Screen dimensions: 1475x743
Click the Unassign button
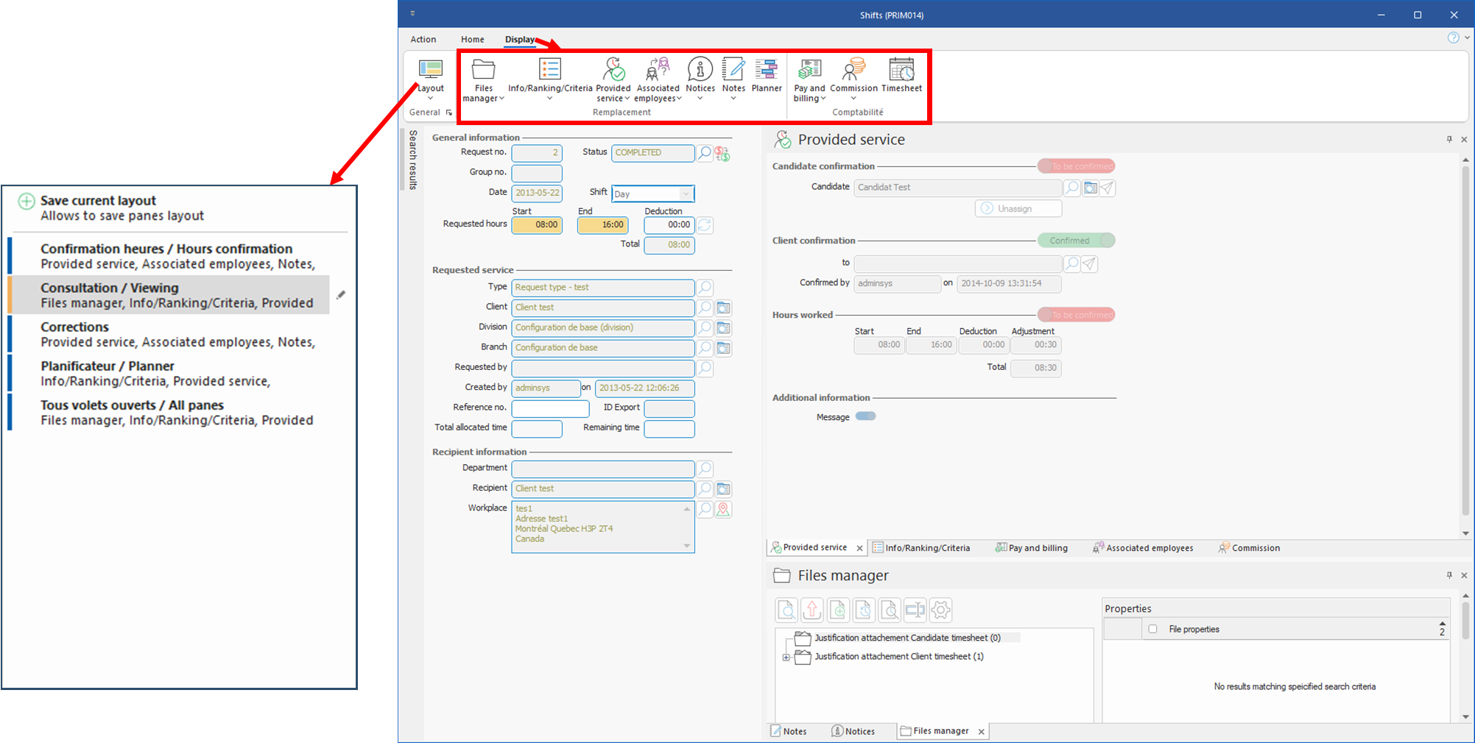1018,209
